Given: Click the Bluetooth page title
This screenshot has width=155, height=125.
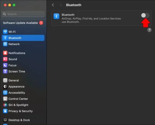Looking at the screenshot, I should 74,5.
